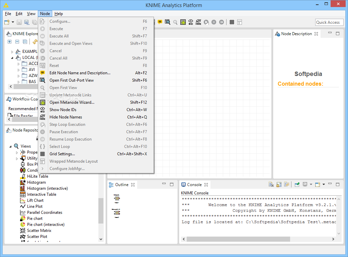Open the Display Selected Console dropdown
348x257 pixels.
(311, 184)
